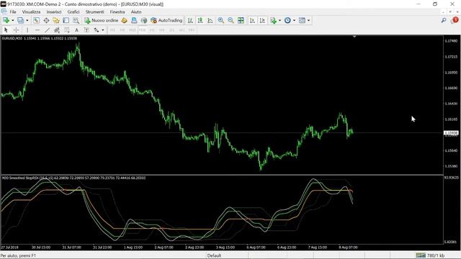Zoom in on the chart
461x259 pixels.
click(221, 20)
